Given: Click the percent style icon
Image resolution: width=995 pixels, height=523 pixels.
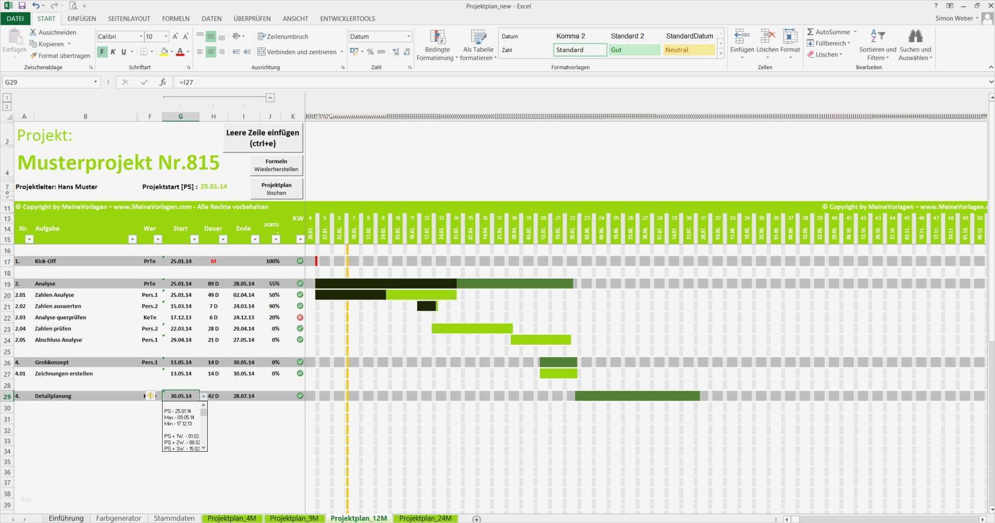Looking at the screenshot, I should point(370,52).
